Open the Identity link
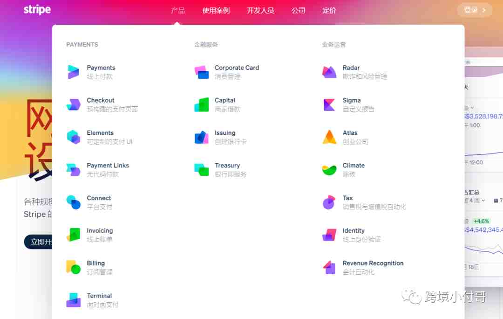The height and width of the screenshot is (319, 503). pos(353,231)
